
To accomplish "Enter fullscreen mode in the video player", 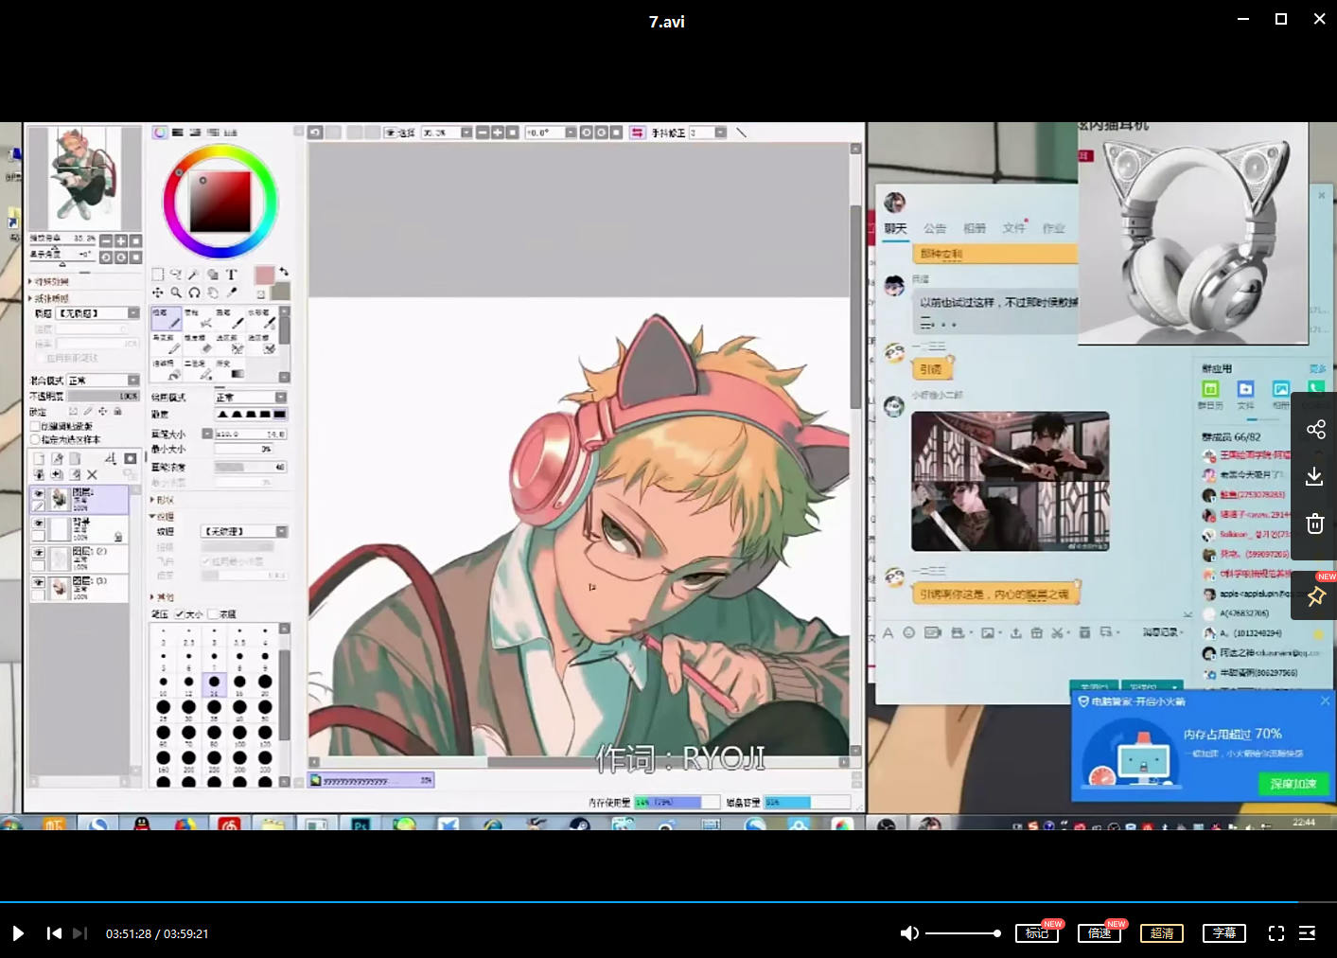I will 1275,933.
